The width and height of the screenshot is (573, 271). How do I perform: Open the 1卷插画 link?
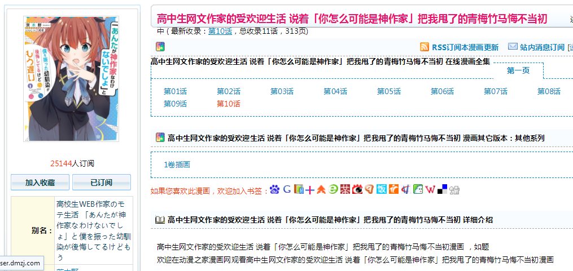point(177,165)
